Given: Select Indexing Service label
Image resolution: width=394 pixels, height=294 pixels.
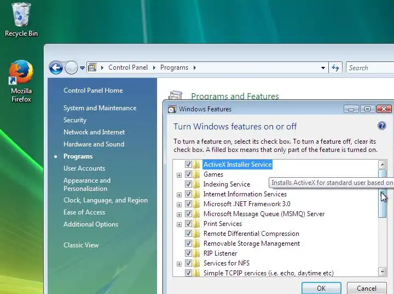Looking at the screenshot, I should (x=227, y=184).
